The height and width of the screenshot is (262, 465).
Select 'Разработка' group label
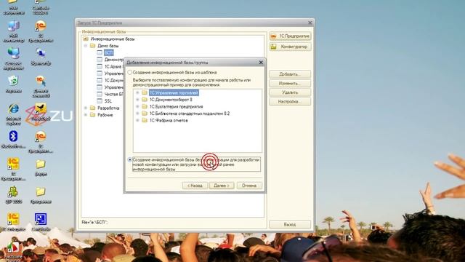(108, 108)
